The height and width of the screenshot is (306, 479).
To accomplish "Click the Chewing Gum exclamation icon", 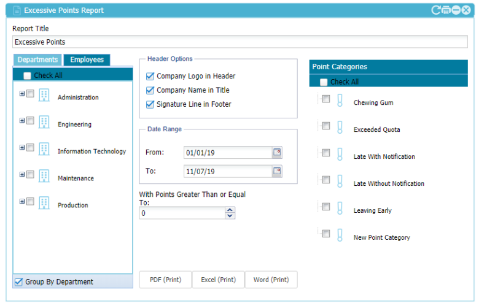I will tap(340, 100).
